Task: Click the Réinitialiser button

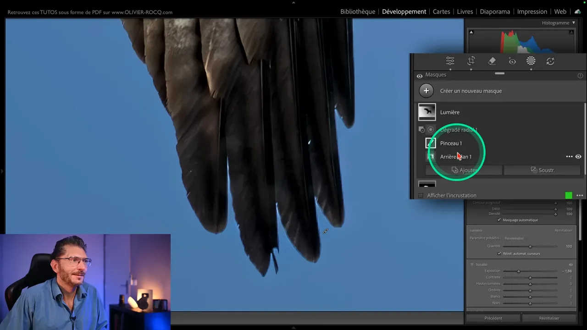Action: click(549, 318)
